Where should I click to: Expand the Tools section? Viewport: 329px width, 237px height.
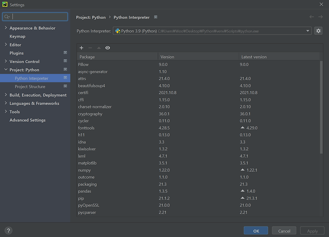[6, 111]
